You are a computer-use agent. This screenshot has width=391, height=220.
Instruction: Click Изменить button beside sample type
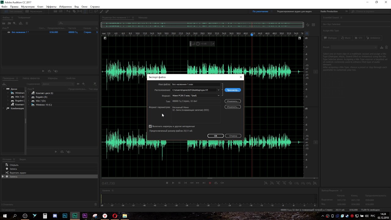tap(233, 101)
